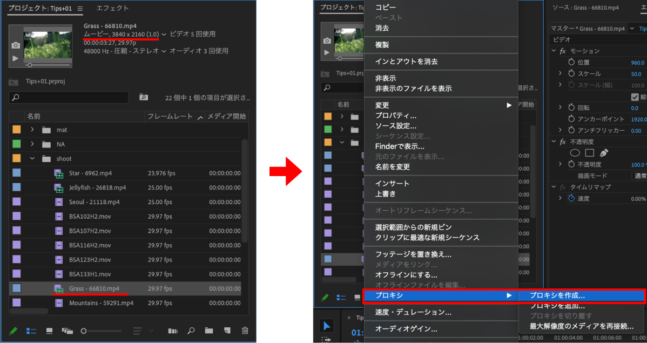Image resolution: width=647 pixels, height=343 pixels.
Task: Toggle animation stopwatch for 位置
Action: tap(571, 62)
